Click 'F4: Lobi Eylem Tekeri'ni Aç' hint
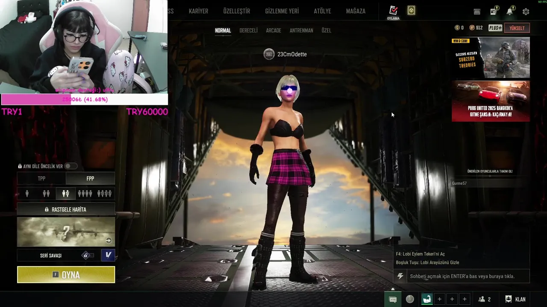547x307 pixels. 421,254
